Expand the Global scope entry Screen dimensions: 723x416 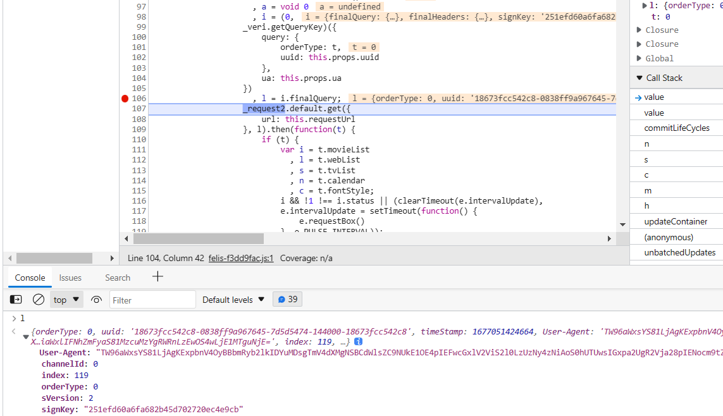(x=639, y=59)
